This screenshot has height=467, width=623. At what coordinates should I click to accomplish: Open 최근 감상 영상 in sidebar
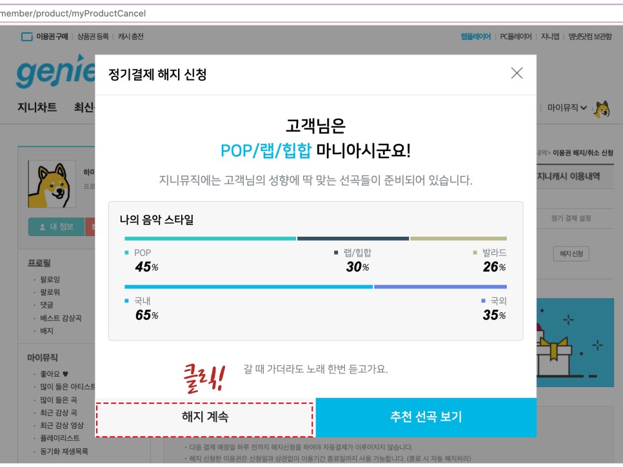coord(62,425)
